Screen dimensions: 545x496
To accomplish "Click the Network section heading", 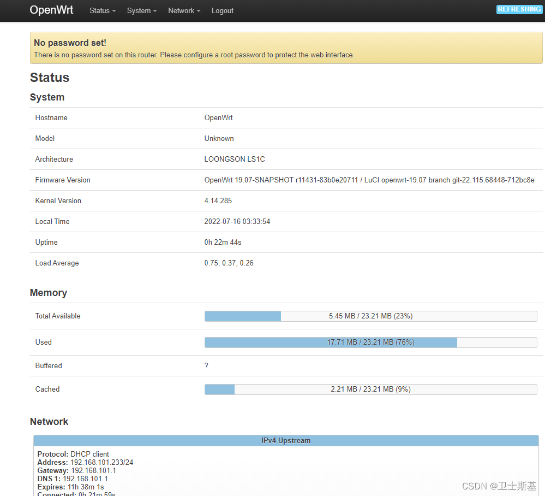I will tap(49, 422).
